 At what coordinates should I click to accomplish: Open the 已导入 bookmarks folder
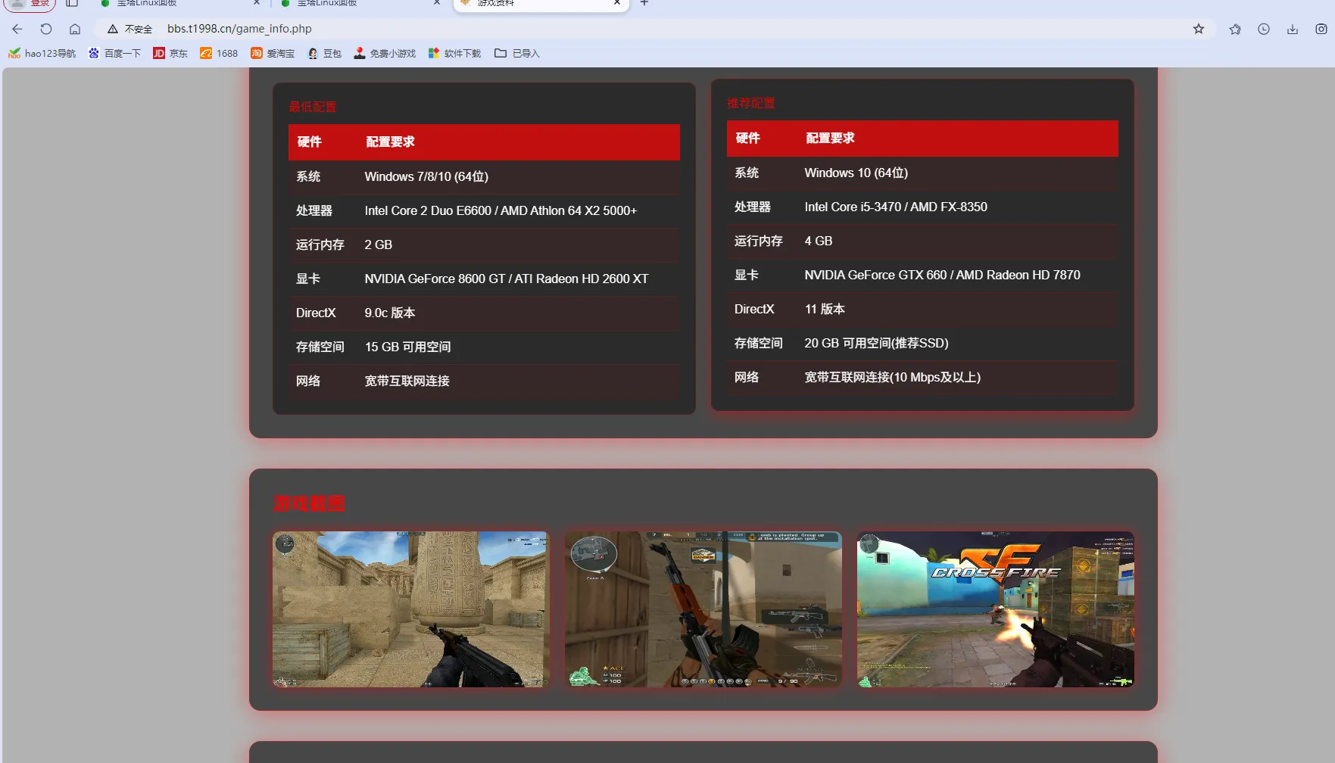click(517, 53)
